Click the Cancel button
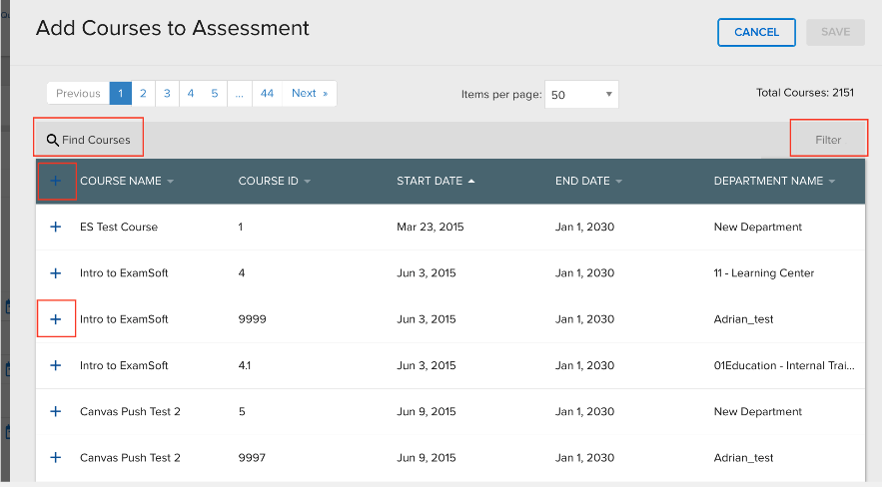 click(x=756, y=32)
